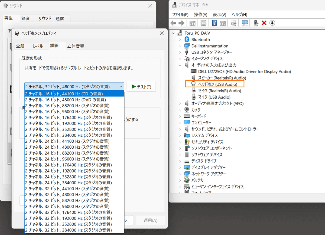This screenshot has height=235, width=325.
Task: Select 2 チャネル、32 ビット、44100 Hz option
Action: point(74,188)
